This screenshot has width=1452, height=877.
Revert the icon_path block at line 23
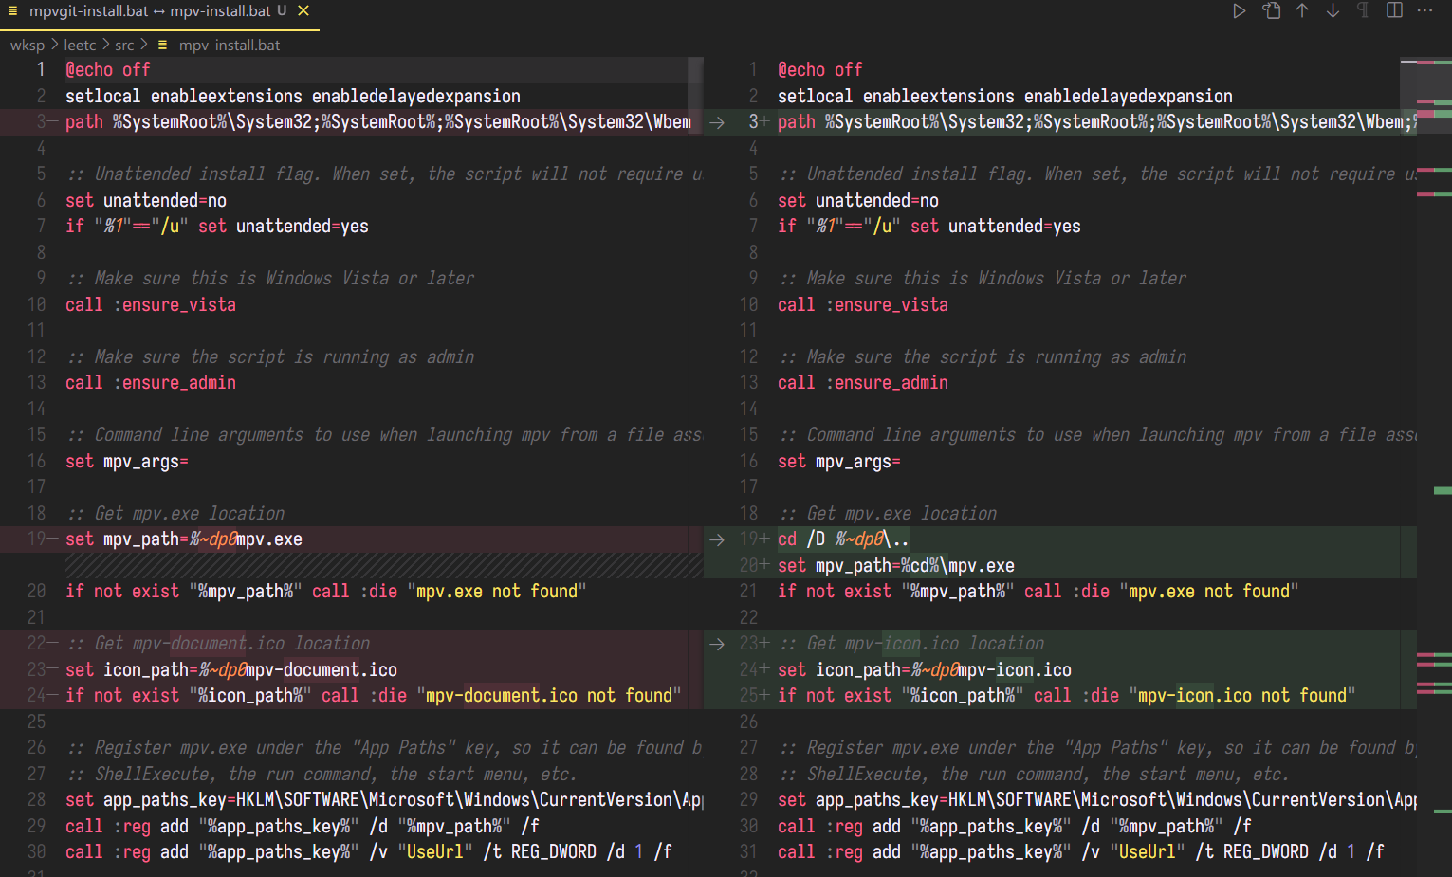(x=717, y=643)
